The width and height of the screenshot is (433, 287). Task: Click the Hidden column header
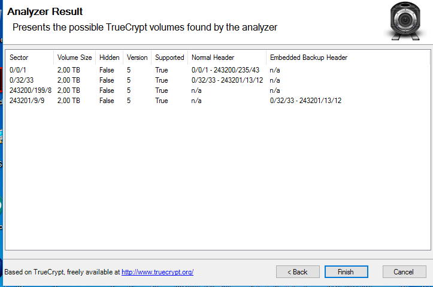(x=110, y=58)
